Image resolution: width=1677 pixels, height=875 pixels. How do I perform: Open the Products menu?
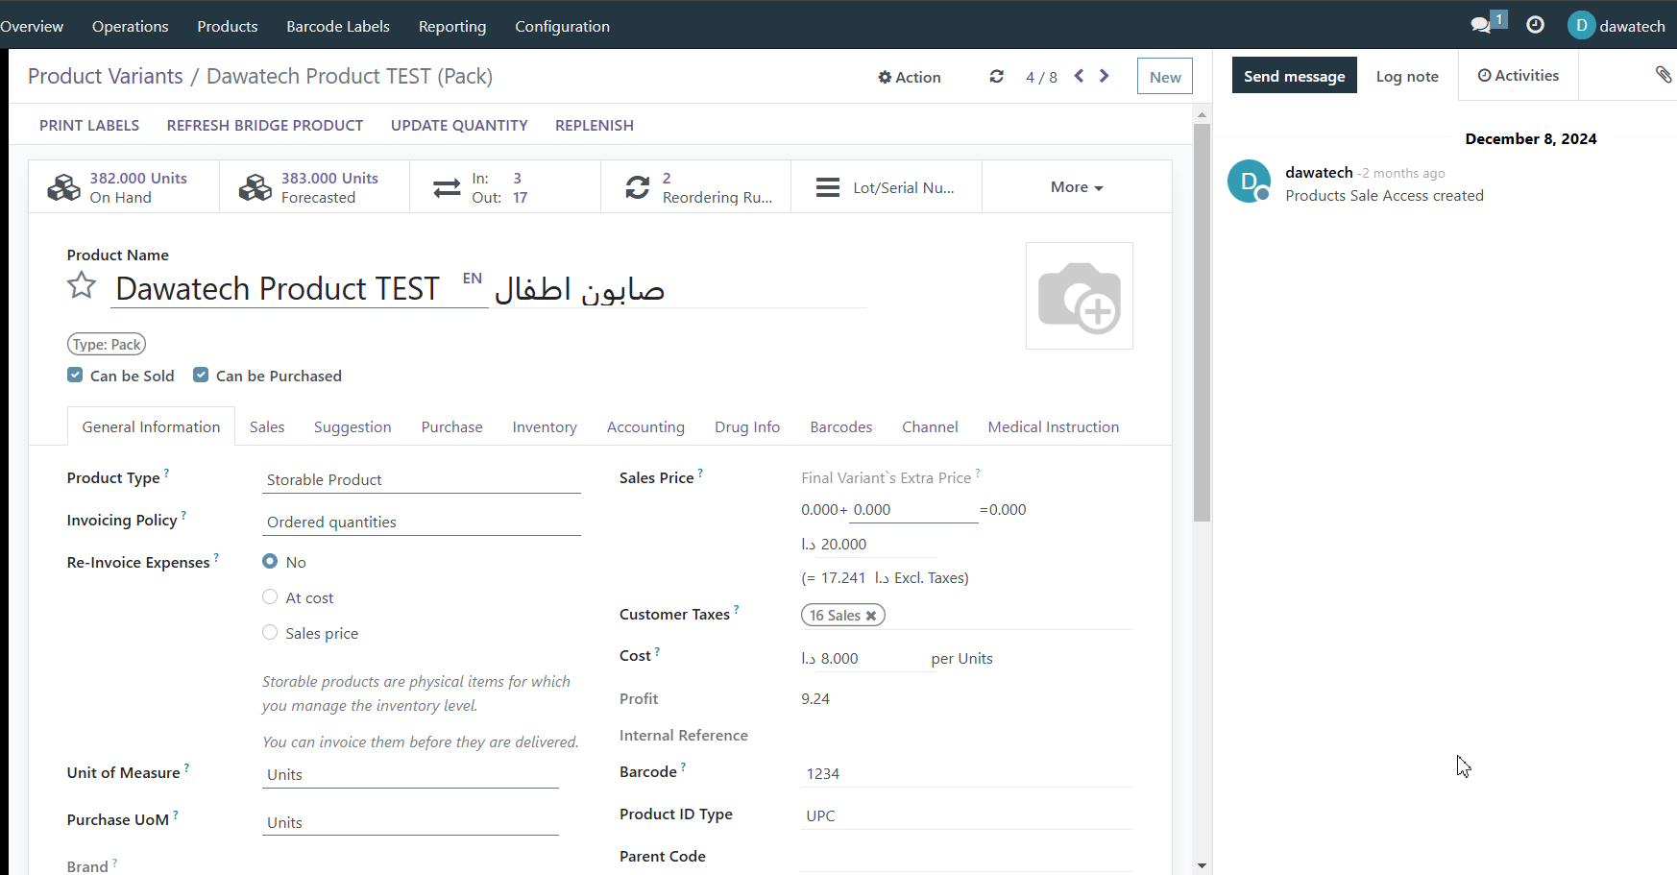click(228, 26)
